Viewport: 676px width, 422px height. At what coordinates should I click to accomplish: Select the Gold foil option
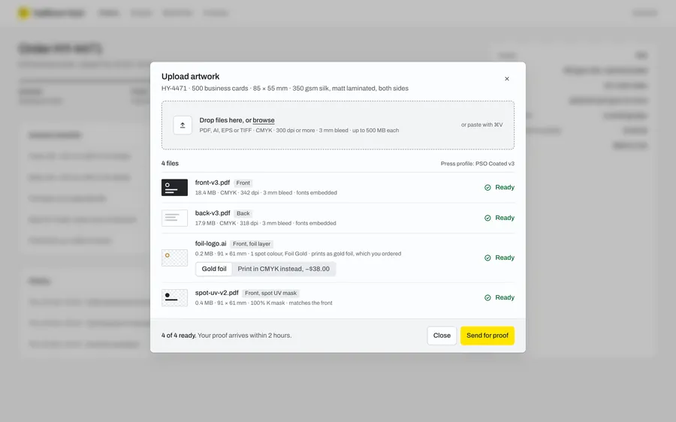214,269
